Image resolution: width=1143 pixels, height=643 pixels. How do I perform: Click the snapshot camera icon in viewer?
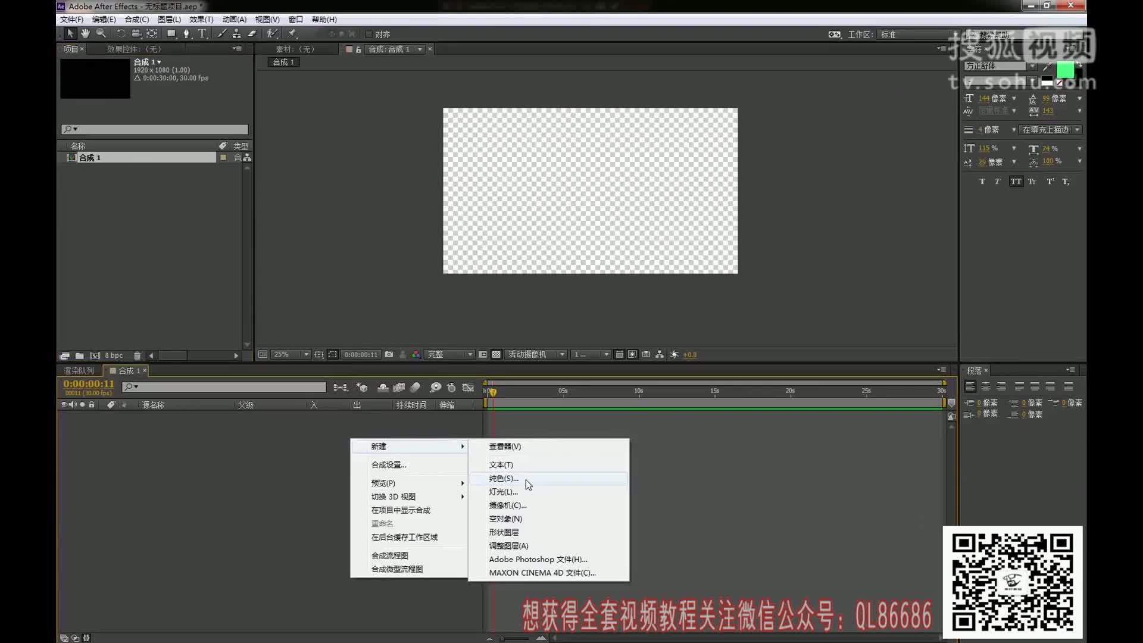tap(389, 354)
